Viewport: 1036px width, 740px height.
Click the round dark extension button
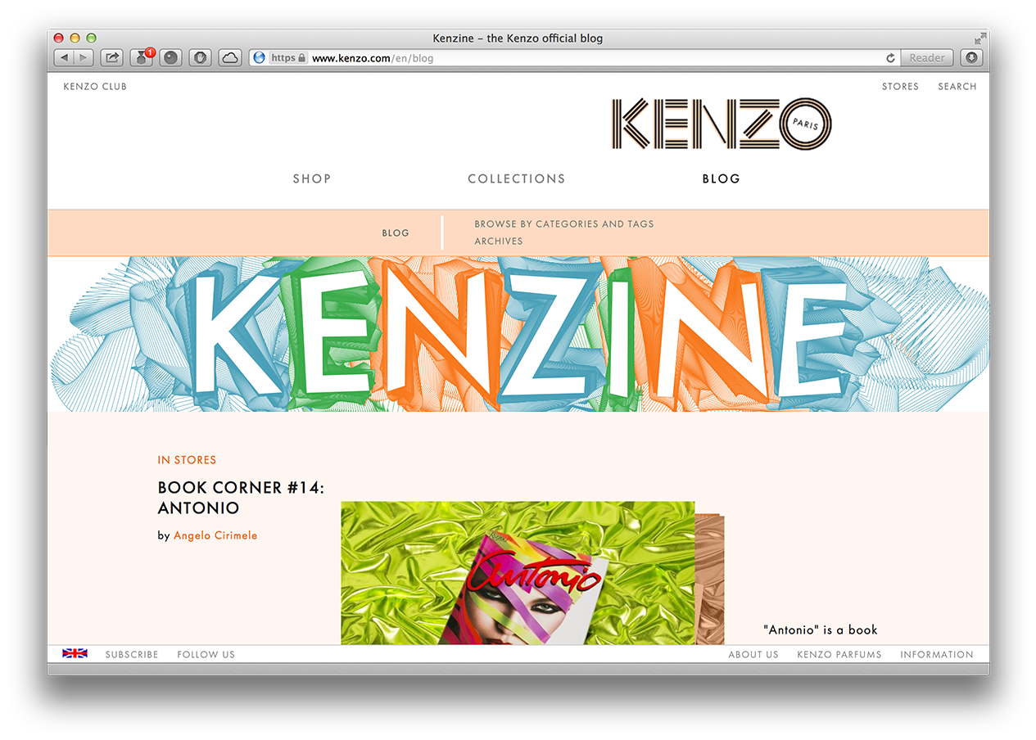(x=170, y=58)
